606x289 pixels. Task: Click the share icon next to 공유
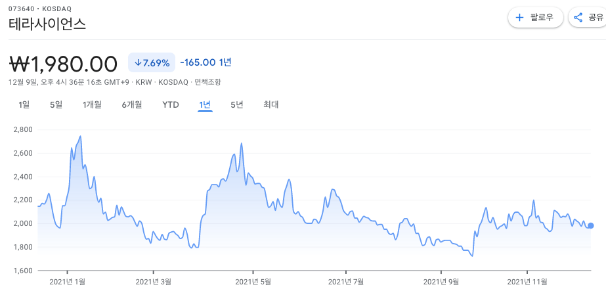[578, 18]
